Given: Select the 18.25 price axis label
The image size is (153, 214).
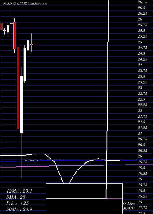Looking at the screenshot, I should point(143,196).
